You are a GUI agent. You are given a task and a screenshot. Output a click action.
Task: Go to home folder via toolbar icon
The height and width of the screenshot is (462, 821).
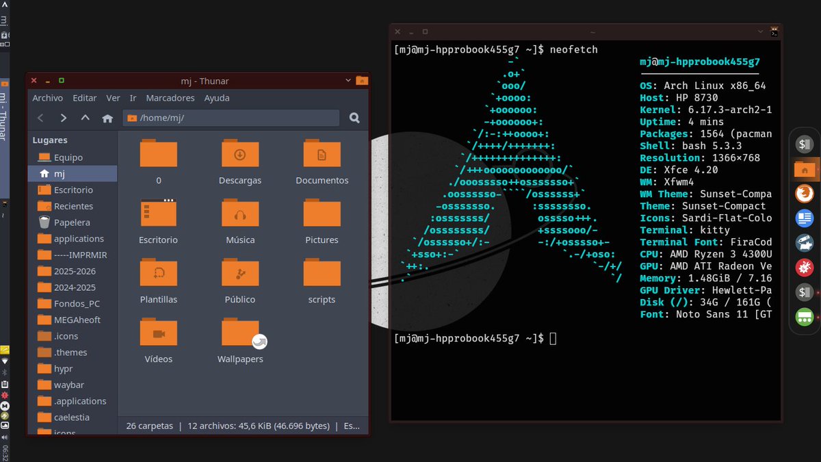tap(107, 118)
